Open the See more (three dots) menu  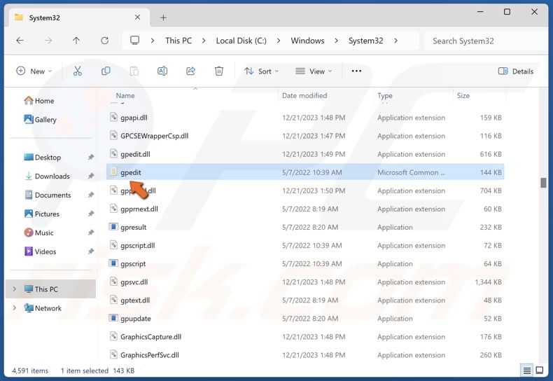coord(356,71)
